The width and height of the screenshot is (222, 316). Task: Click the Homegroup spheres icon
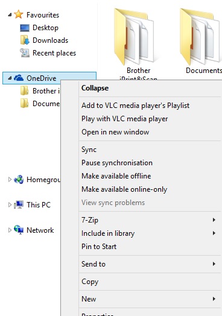click(x=19, y=179)
